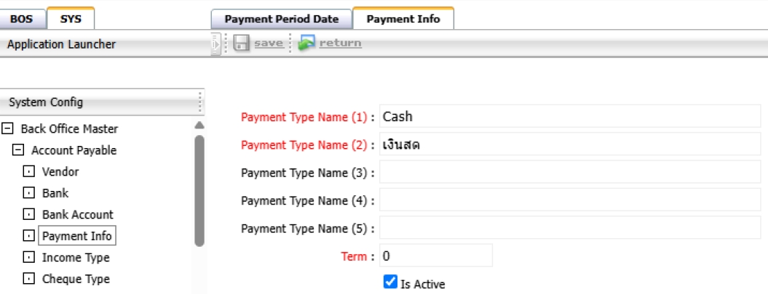
Task: Select Payment Info in the tree
Action: 76,236
